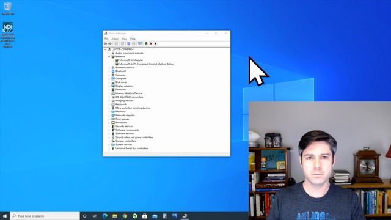The width and height of the screenshot is (391, 220).
Task: Click the Forward arrow in Device Manager toolbar
Action: point(110,43)
